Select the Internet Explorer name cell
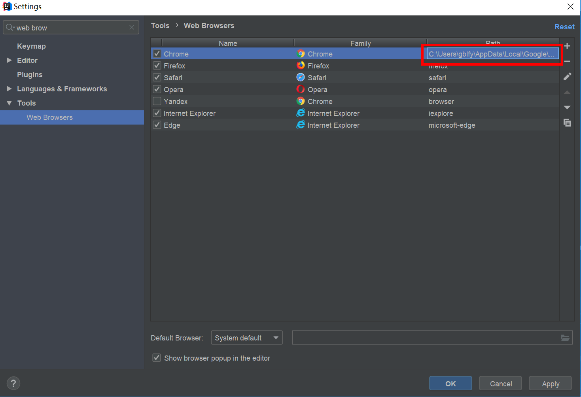Viewport: 581px width, 397px height. [228, 113]
